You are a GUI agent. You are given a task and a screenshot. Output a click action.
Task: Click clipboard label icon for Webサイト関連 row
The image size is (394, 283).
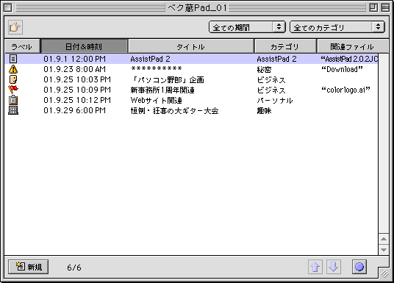pyautogui.click(x=13, y=100)
